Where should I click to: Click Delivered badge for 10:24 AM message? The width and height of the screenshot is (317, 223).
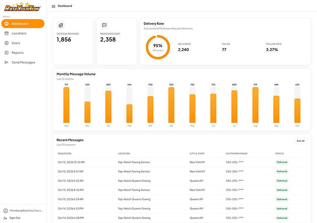pyautogui.click(x=282, y=162)
